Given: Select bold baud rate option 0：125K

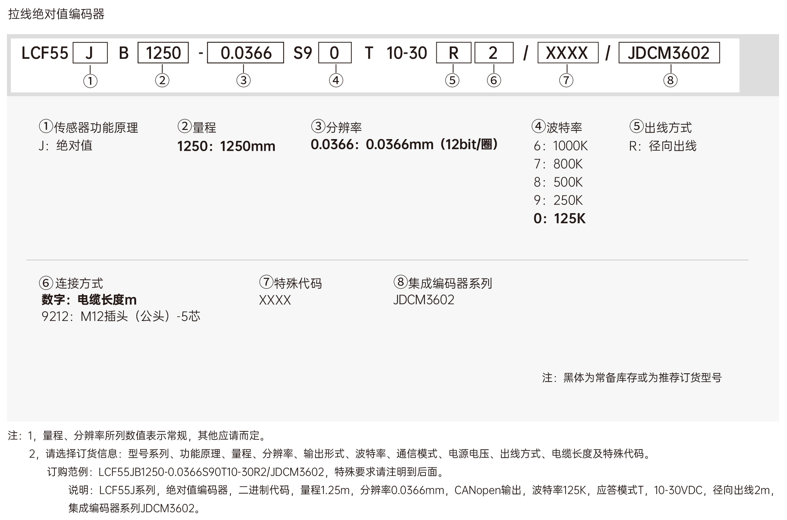Looking at the screenshot, I should pyautogui.click(x=559, y=219).
